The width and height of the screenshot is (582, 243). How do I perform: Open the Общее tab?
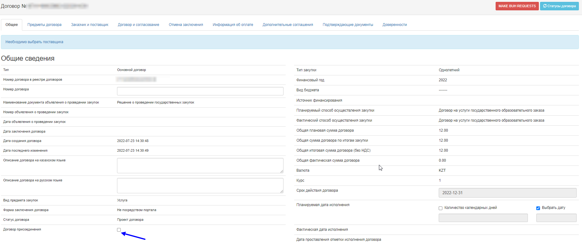tap(12, 25)
